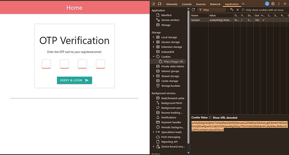Select the session cookie row
289x155 pixels.
click(x=239, y=20)
